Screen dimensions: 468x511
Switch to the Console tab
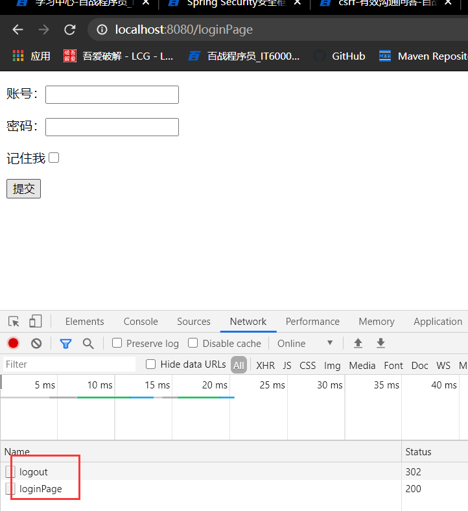[141, 322]
